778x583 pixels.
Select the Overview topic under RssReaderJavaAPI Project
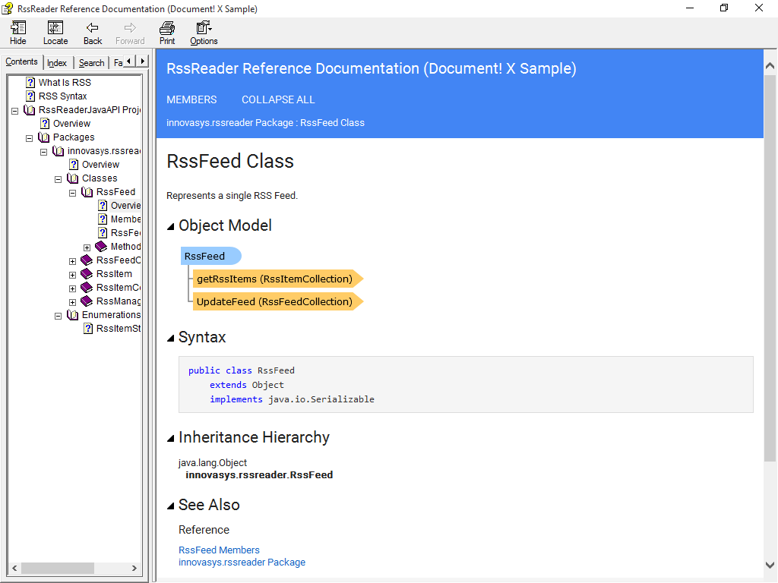[71, 124]
